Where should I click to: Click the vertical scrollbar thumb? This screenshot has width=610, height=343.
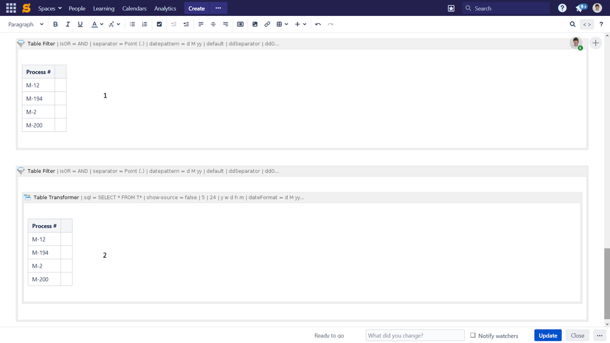[606, 284]
